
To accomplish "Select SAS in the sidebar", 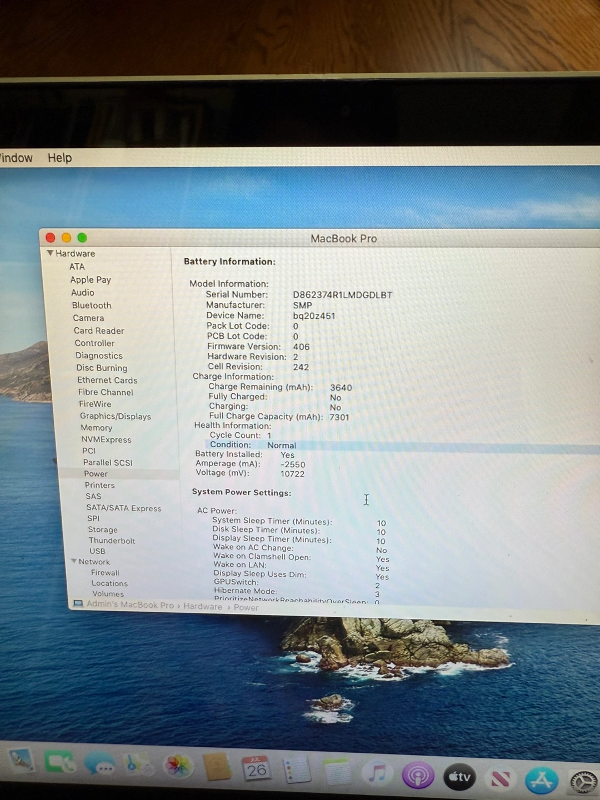I will tap(93, 496).
